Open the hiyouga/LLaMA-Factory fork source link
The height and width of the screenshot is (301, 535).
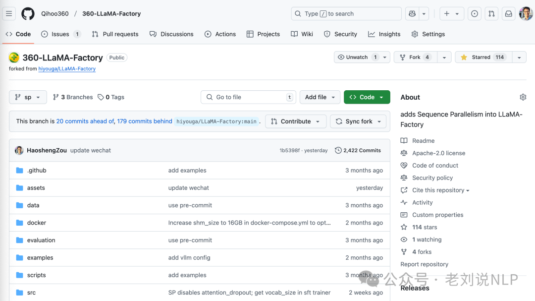tap(67, 69)
